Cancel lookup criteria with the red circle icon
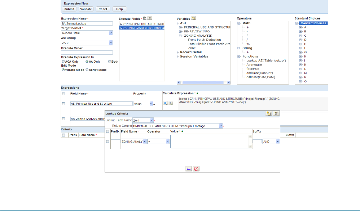Viewport: 360px width, 211px height. pos(196,169)
